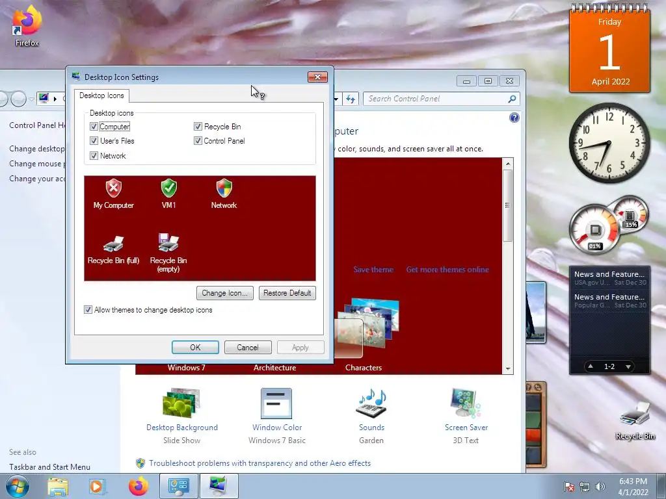Open Troubleshoot transparency and Aero effects link
The image size is (666, 499).
(x=260, y=463)
